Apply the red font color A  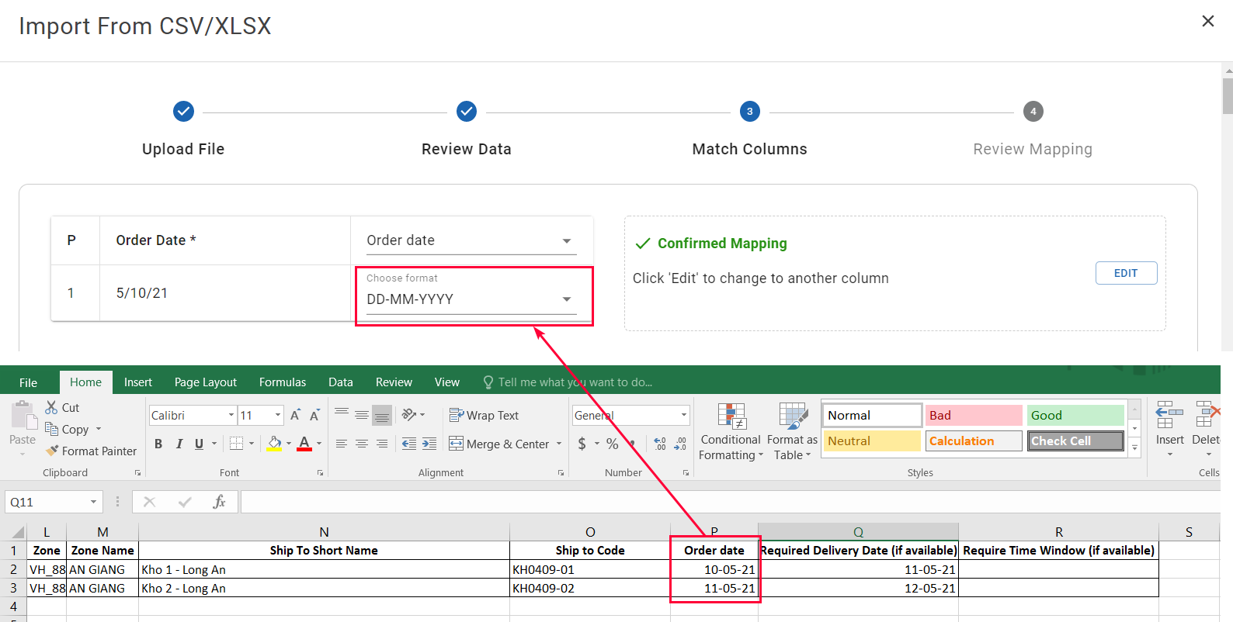click(304, 444)
